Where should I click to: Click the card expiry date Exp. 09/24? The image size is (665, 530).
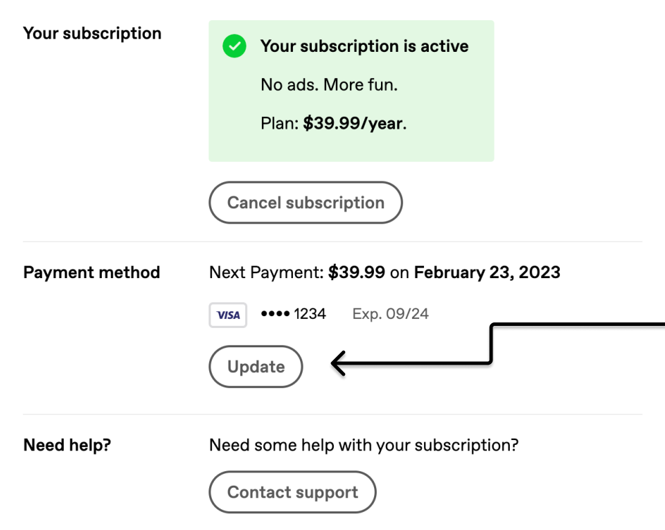[391, 314]
